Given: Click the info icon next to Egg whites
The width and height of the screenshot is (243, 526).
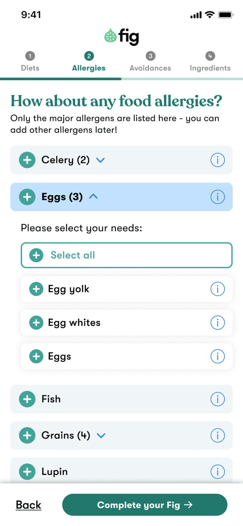Looking at the screenshot, I should tap(217, 323).
